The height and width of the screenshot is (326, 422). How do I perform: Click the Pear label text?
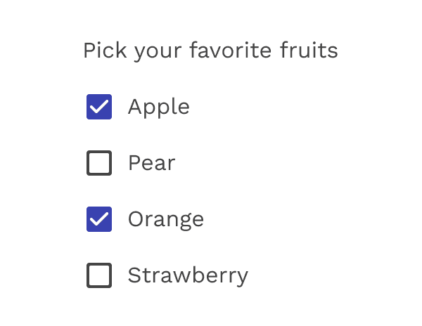[151, 163]
